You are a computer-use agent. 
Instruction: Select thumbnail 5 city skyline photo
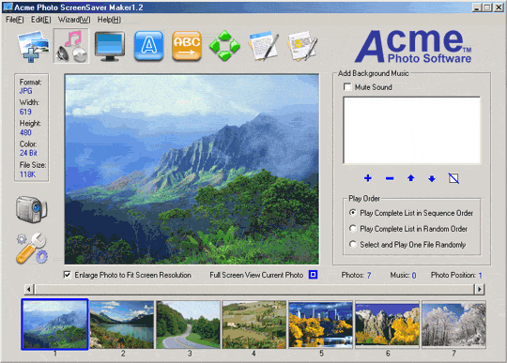321,325
